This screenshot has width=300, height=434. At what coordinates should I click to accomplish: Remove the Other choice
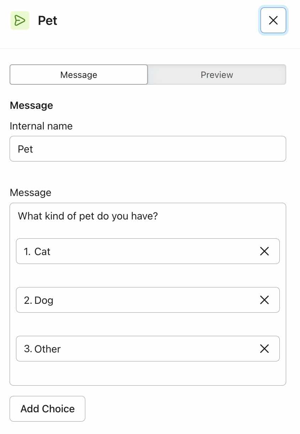(x=264, y=349)
